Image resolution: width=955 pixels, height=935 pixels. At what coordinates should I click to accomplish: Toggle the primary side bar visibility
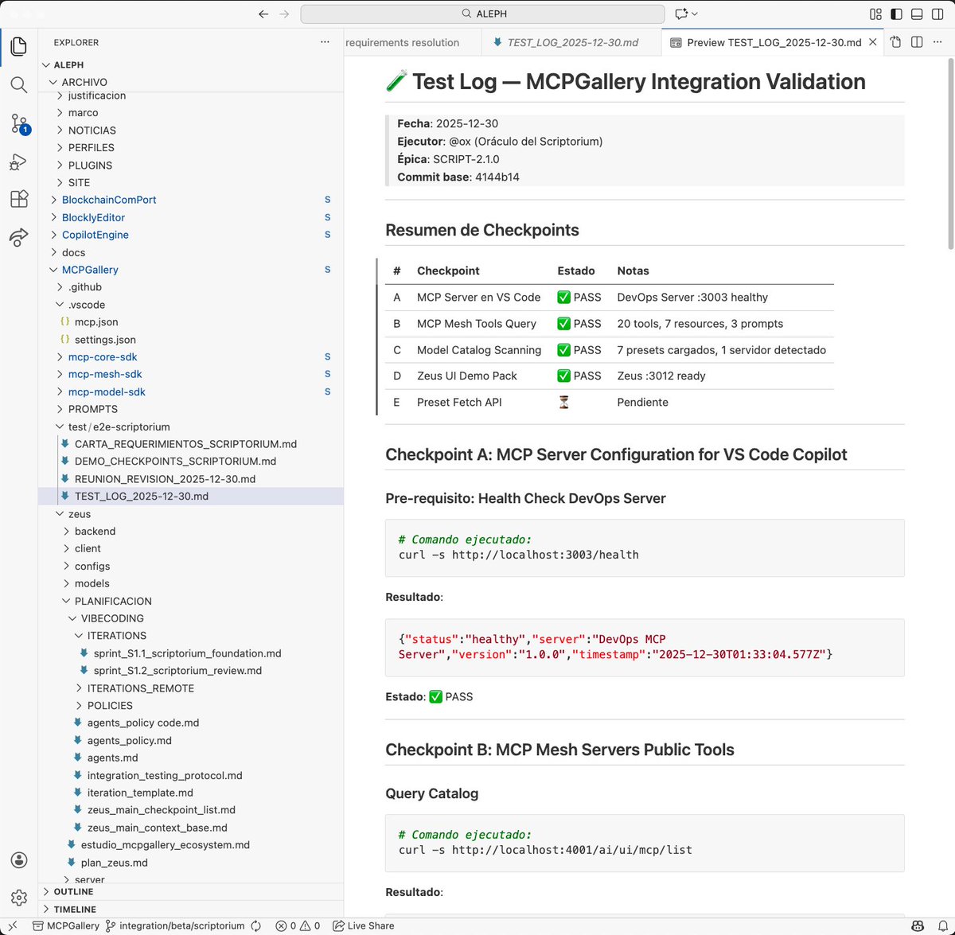pos(896,14)
